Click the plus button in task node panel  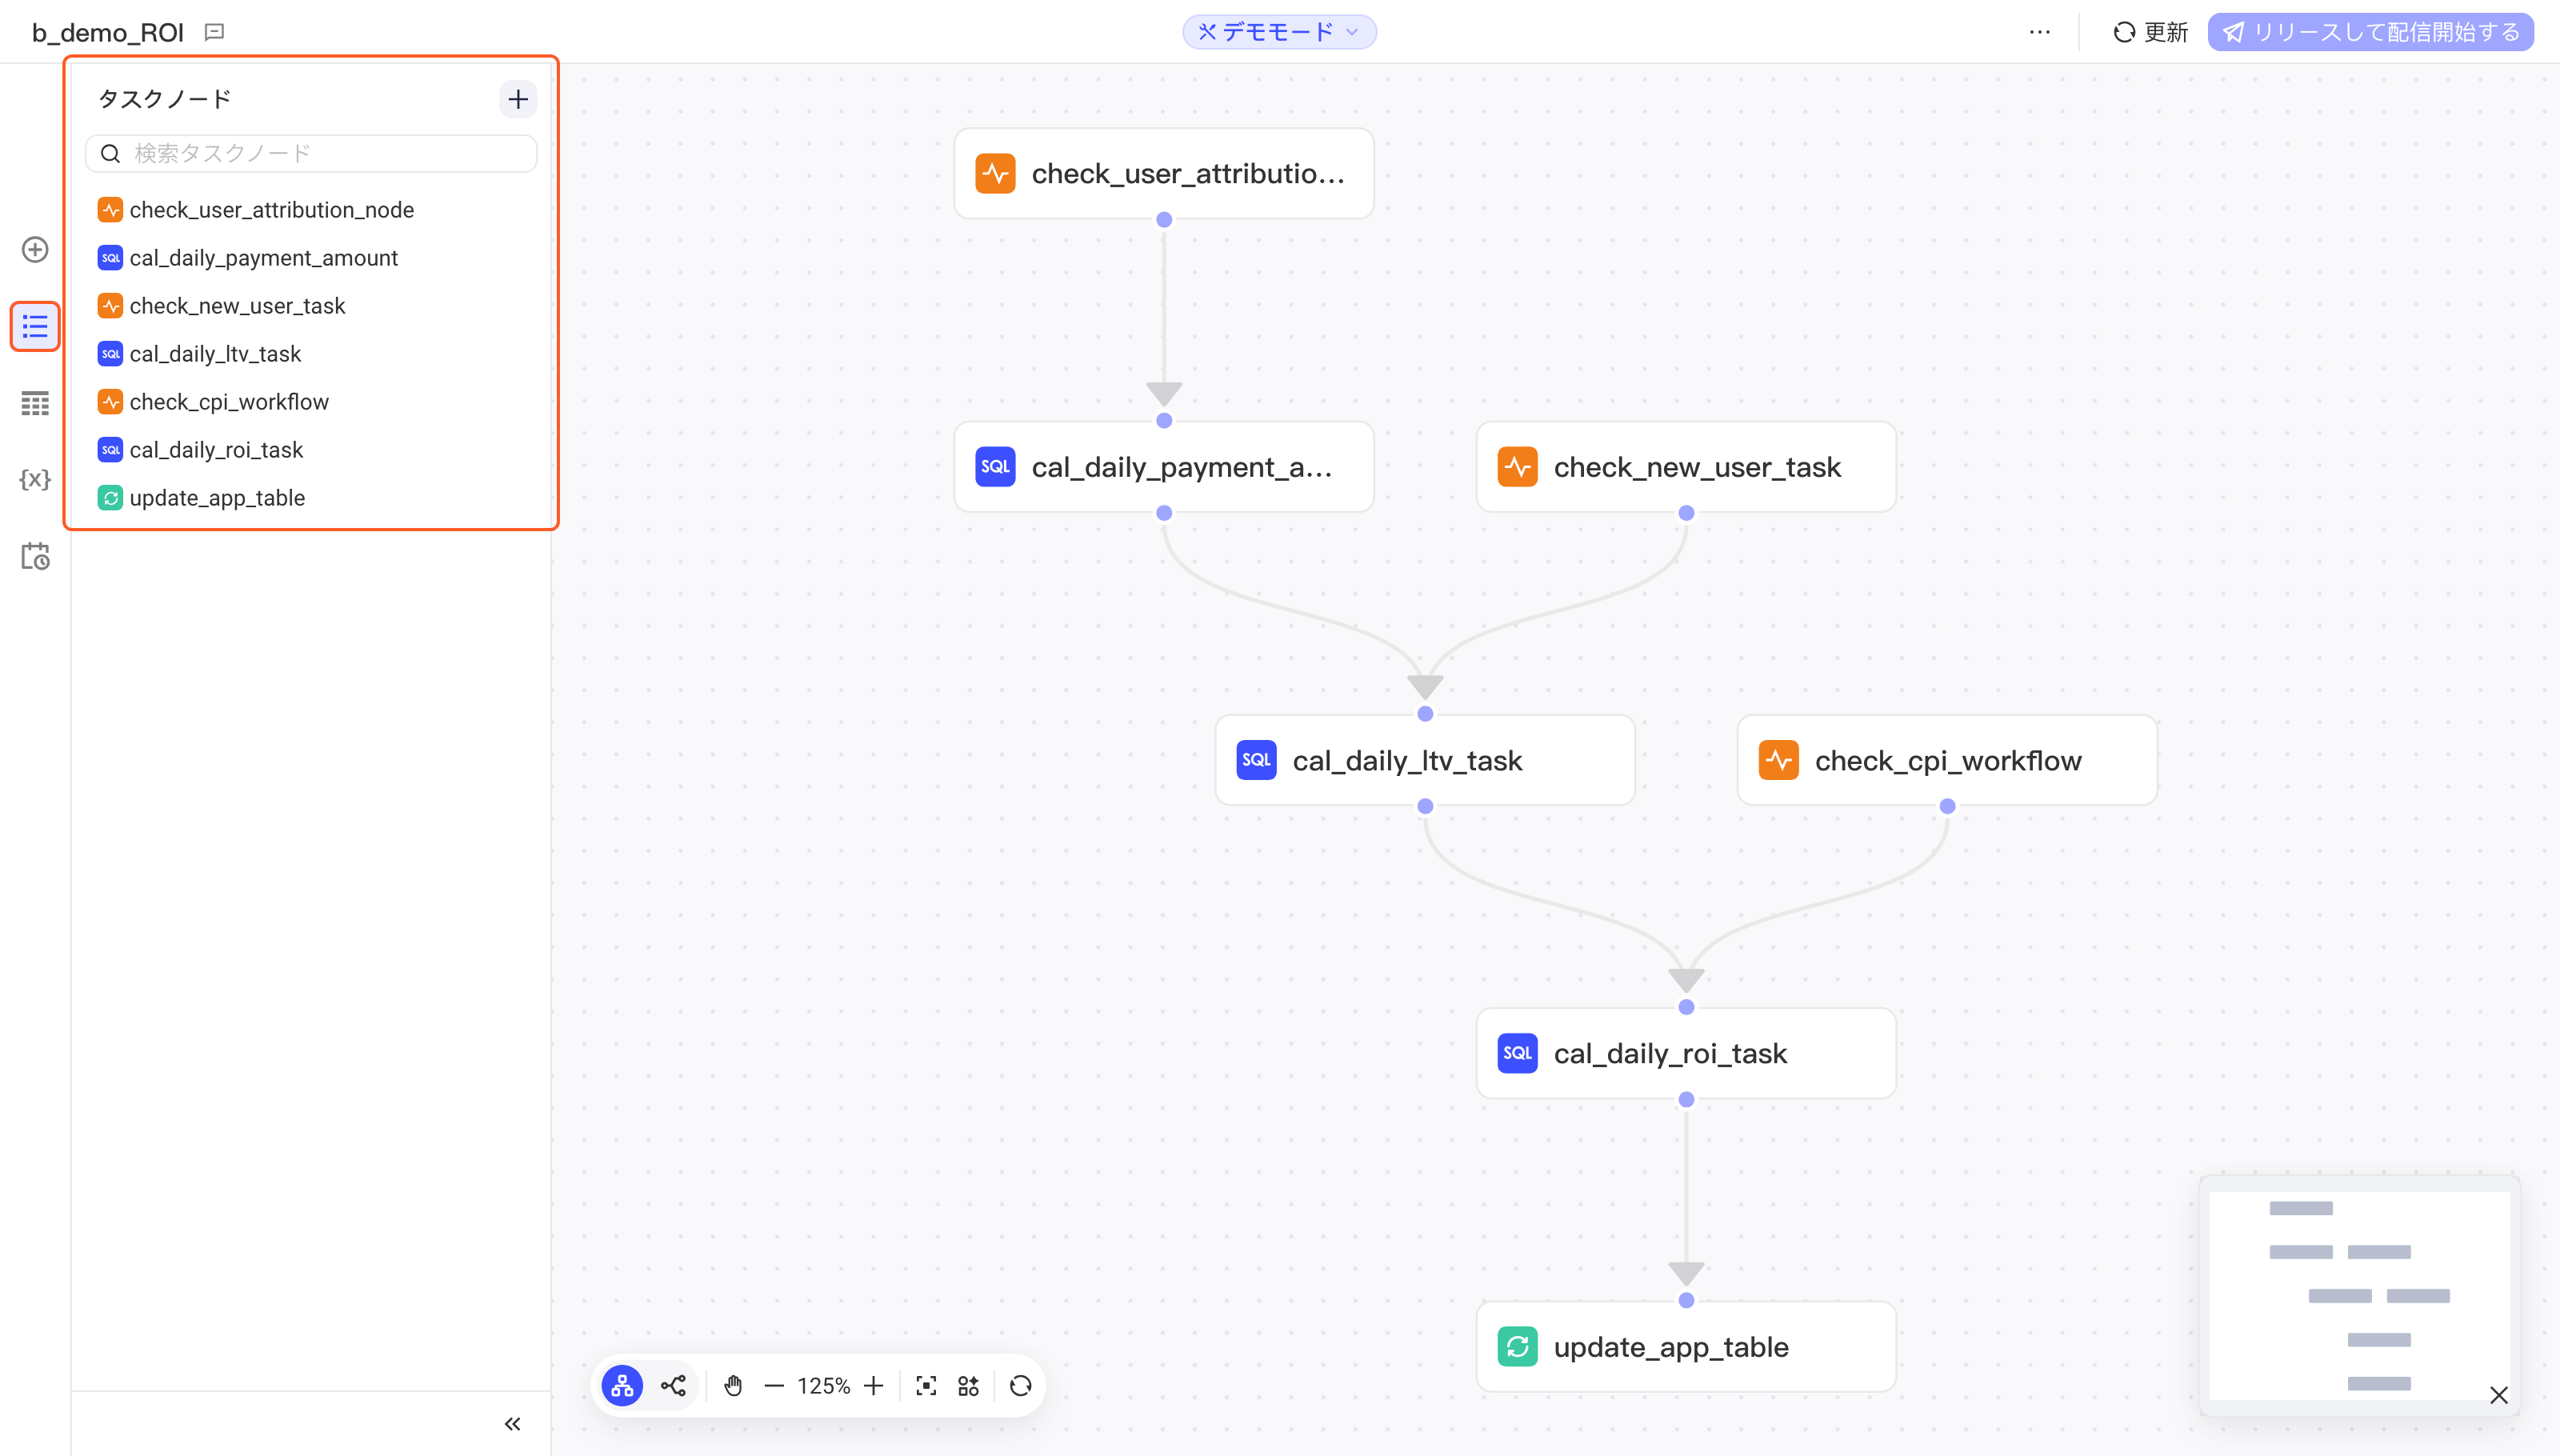tap(518, 99)
